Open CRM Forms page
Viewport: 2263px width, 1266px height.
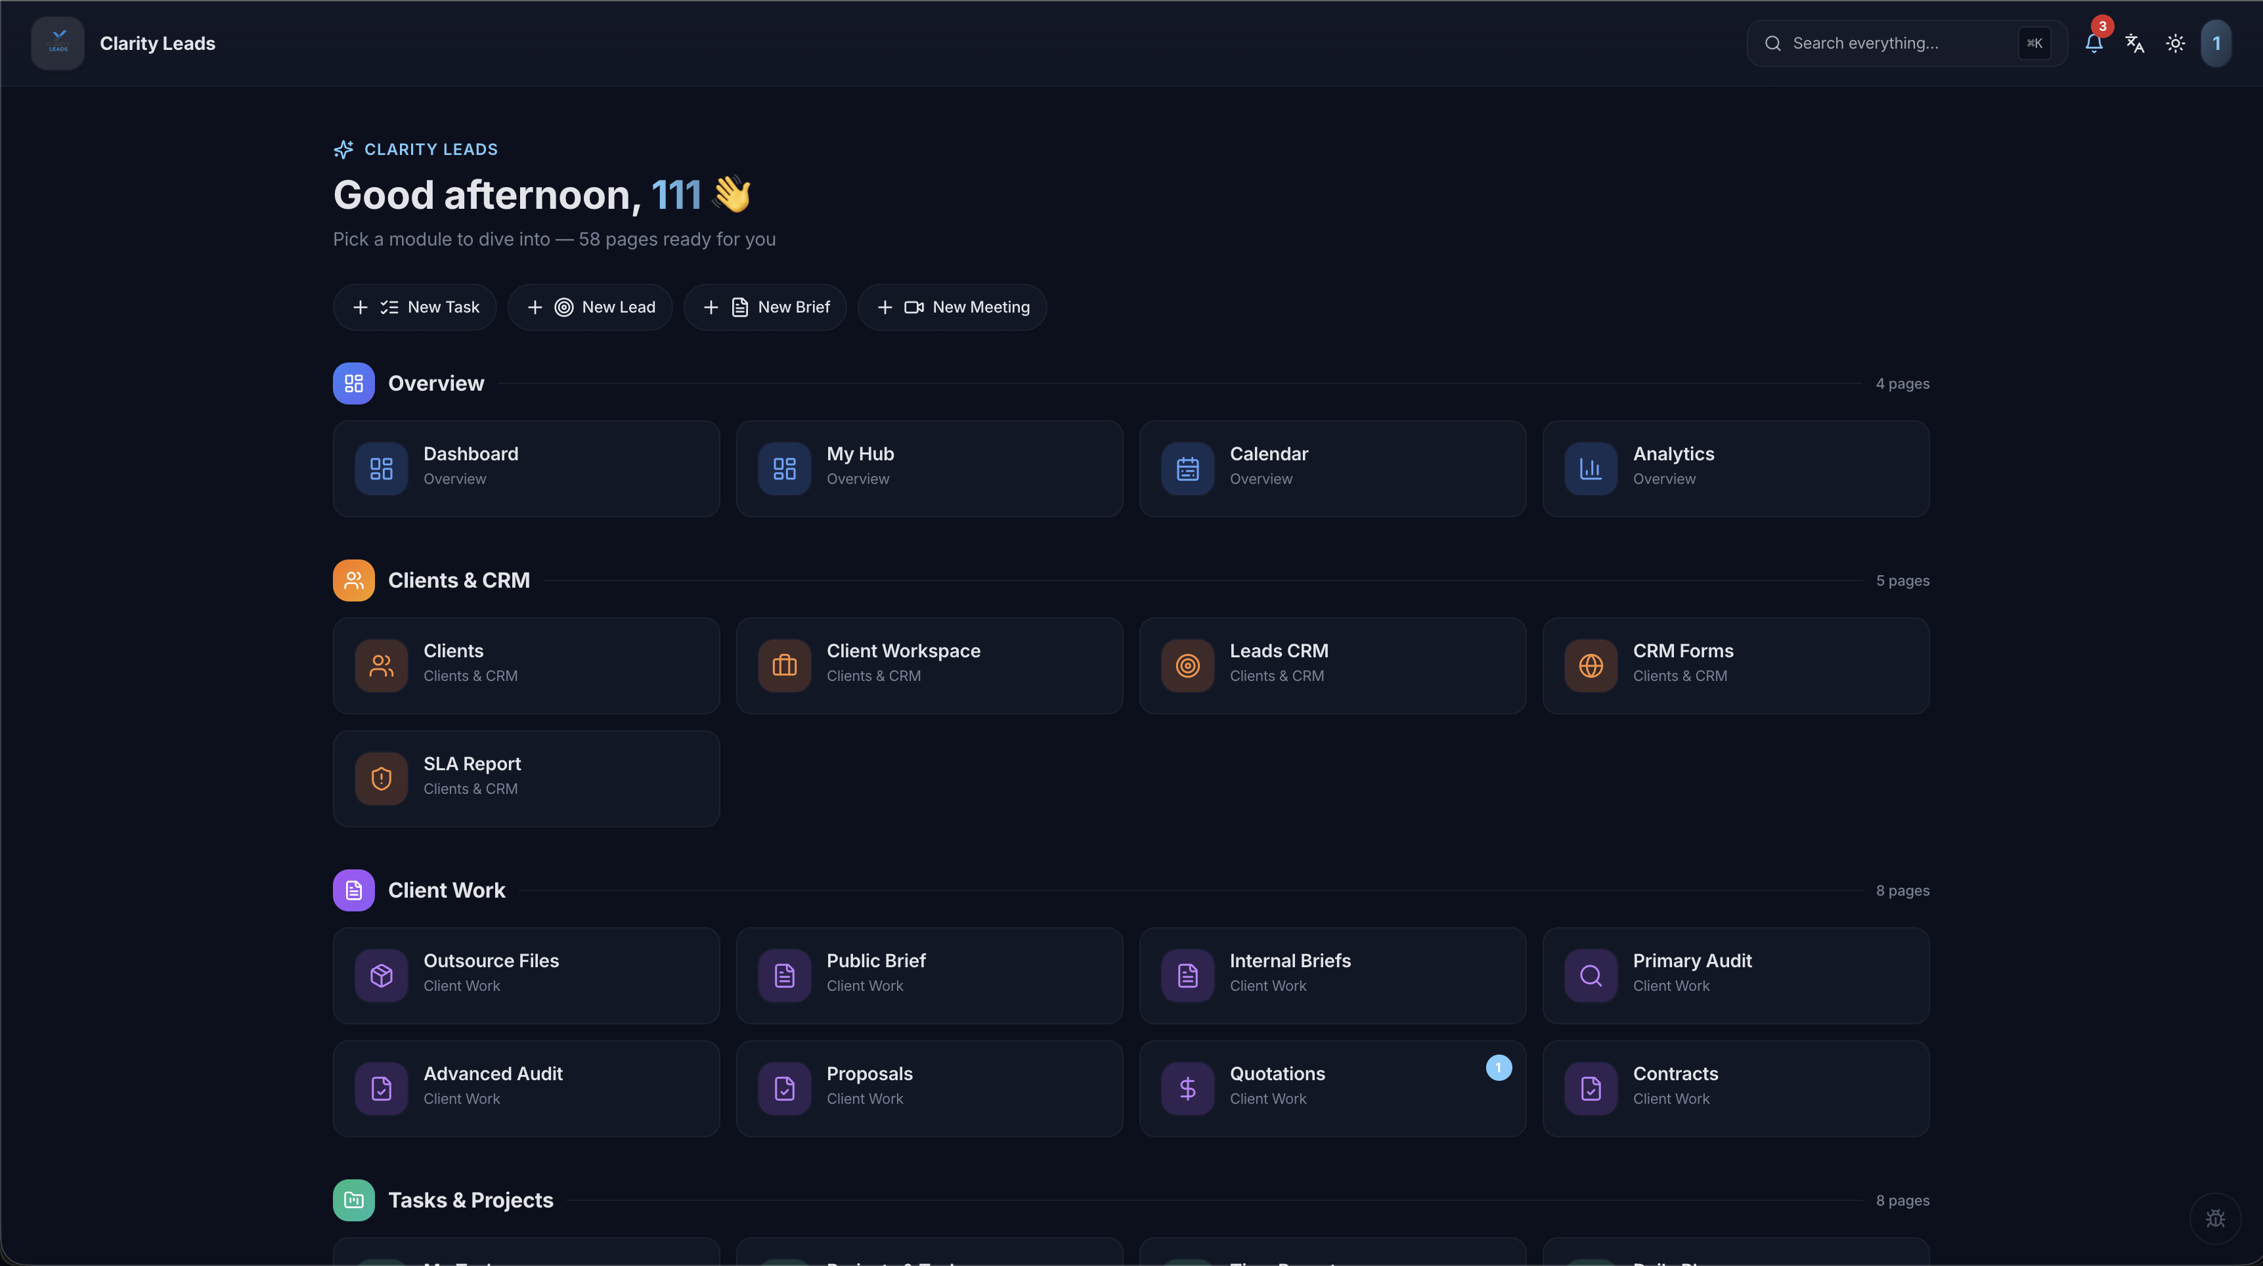tap(1736, 665)
